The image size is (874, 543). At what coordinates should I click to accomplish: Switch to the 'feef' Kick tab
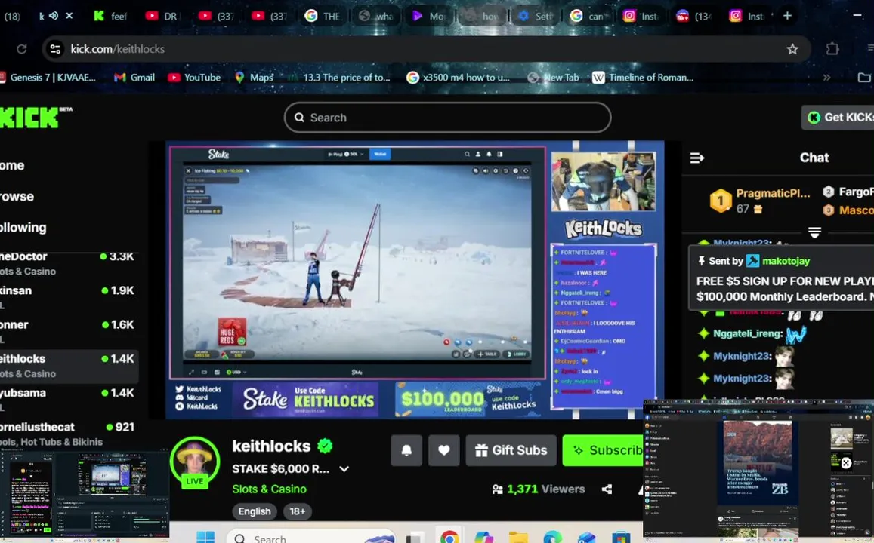click(110, 16)
